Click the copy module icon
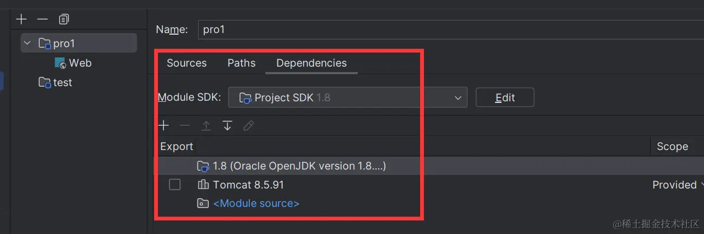The image size is (704, 234). [64, 19]
